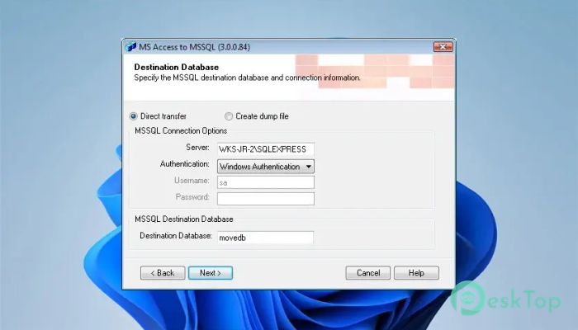This screenshot has width=578, height=330.
Task: Click the 'MSSQL Destination Database' group label
Action: tap(184, 219)
